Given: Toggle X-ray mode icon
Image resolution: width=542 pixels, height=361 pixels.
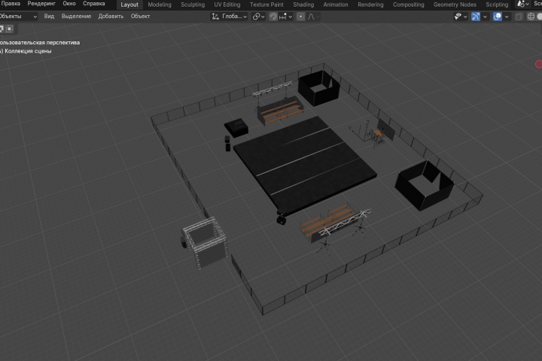Looking at the screenshot, I should (519, 17).
